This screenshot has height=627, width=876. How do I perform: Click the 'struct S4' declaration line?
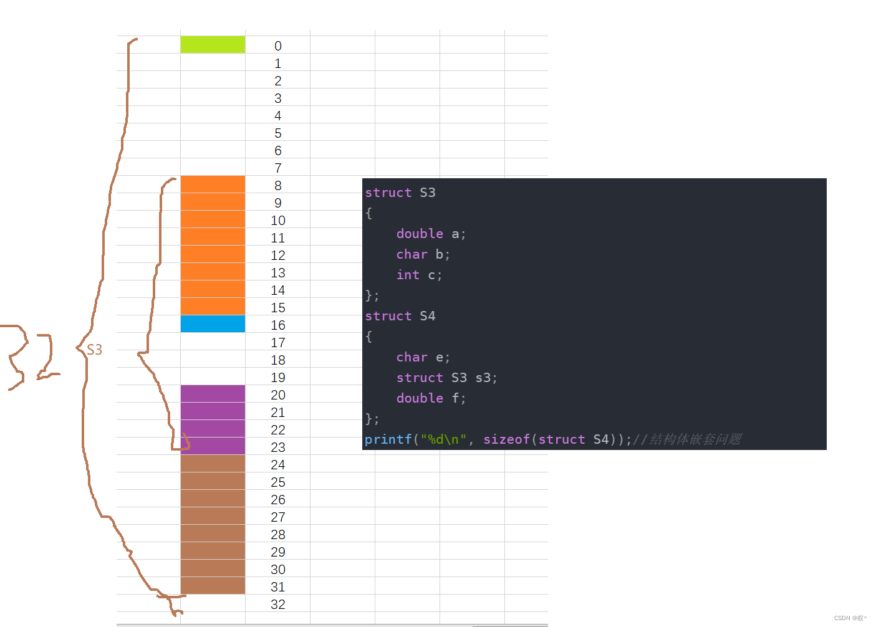[400, 316]
